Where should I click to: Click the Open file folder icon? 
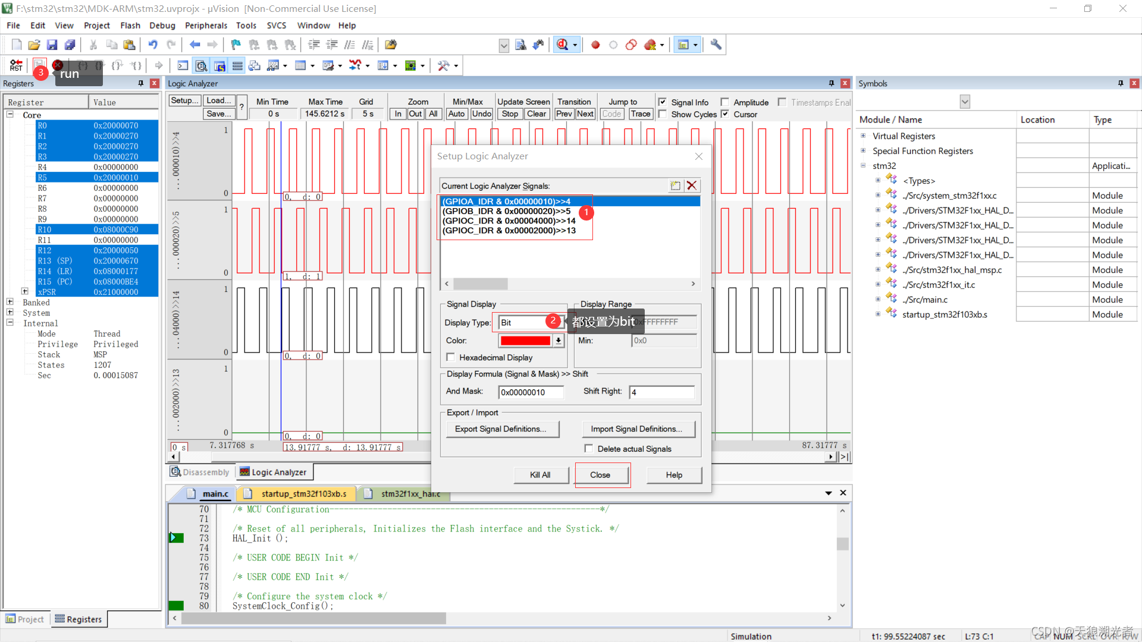(x=34, y=45)
